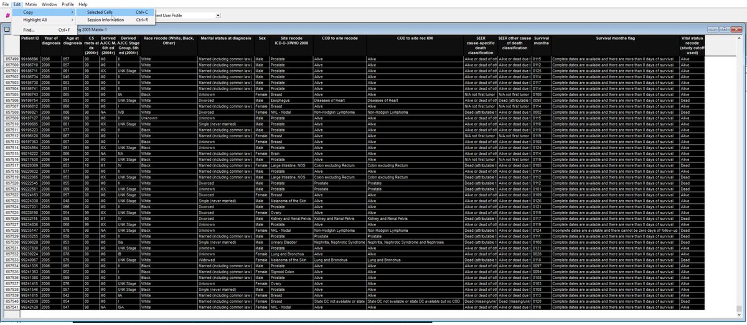Open the Window menu
This screenshot has width=747, height=325.
coord(50,4)
